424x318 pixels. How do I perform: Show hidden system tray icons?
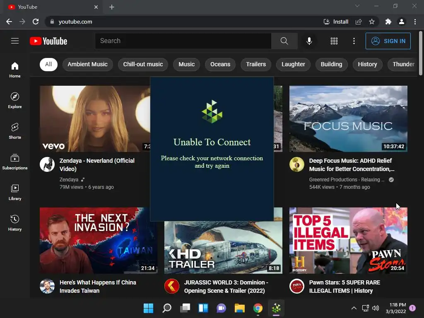coord(354,308)
